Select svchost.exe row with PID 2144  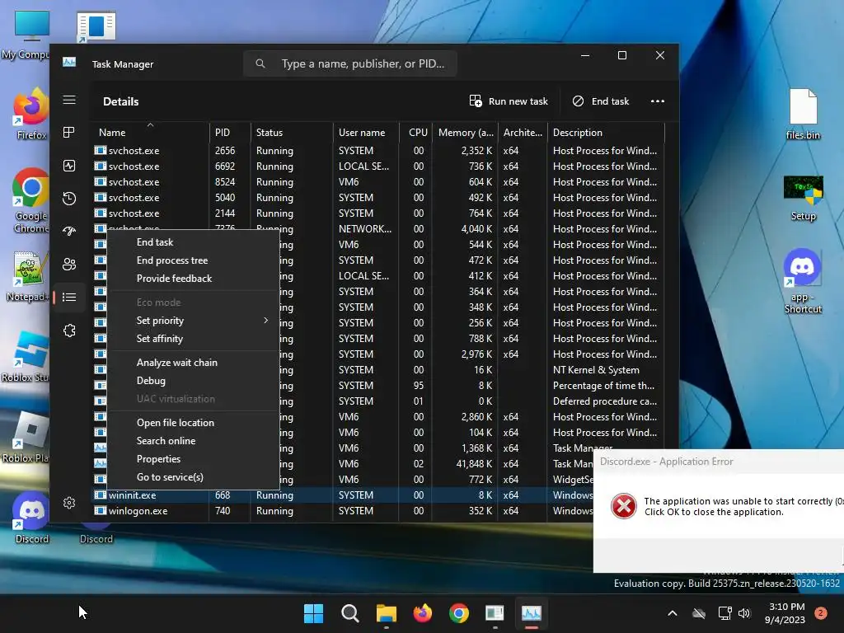tap(379, 213)
